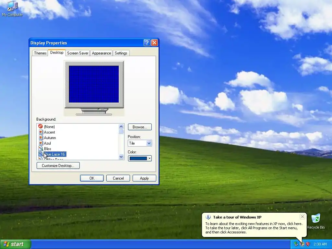Select the Ascent background
The height and width of the screenshot is (249, 332).
(49, 132)
